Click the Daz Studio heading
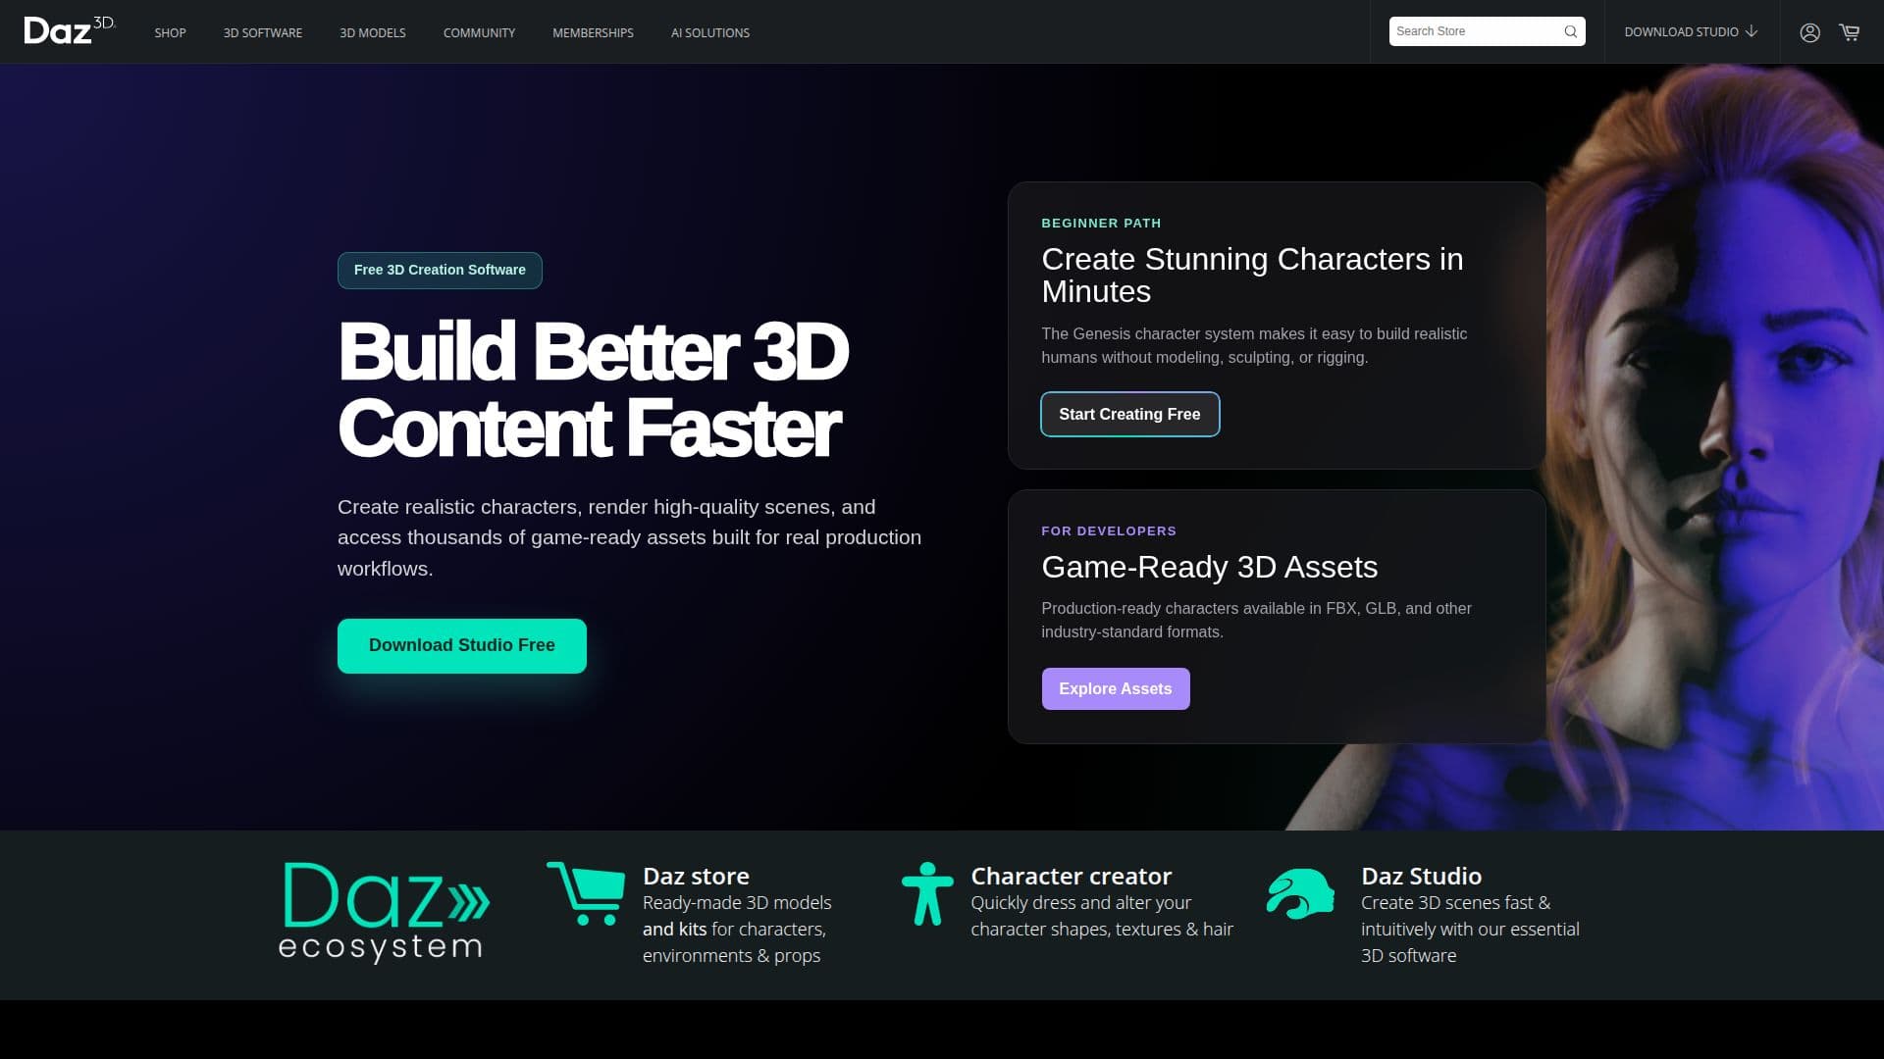Screen dimensions: 1884x1059 point(1421,876)
